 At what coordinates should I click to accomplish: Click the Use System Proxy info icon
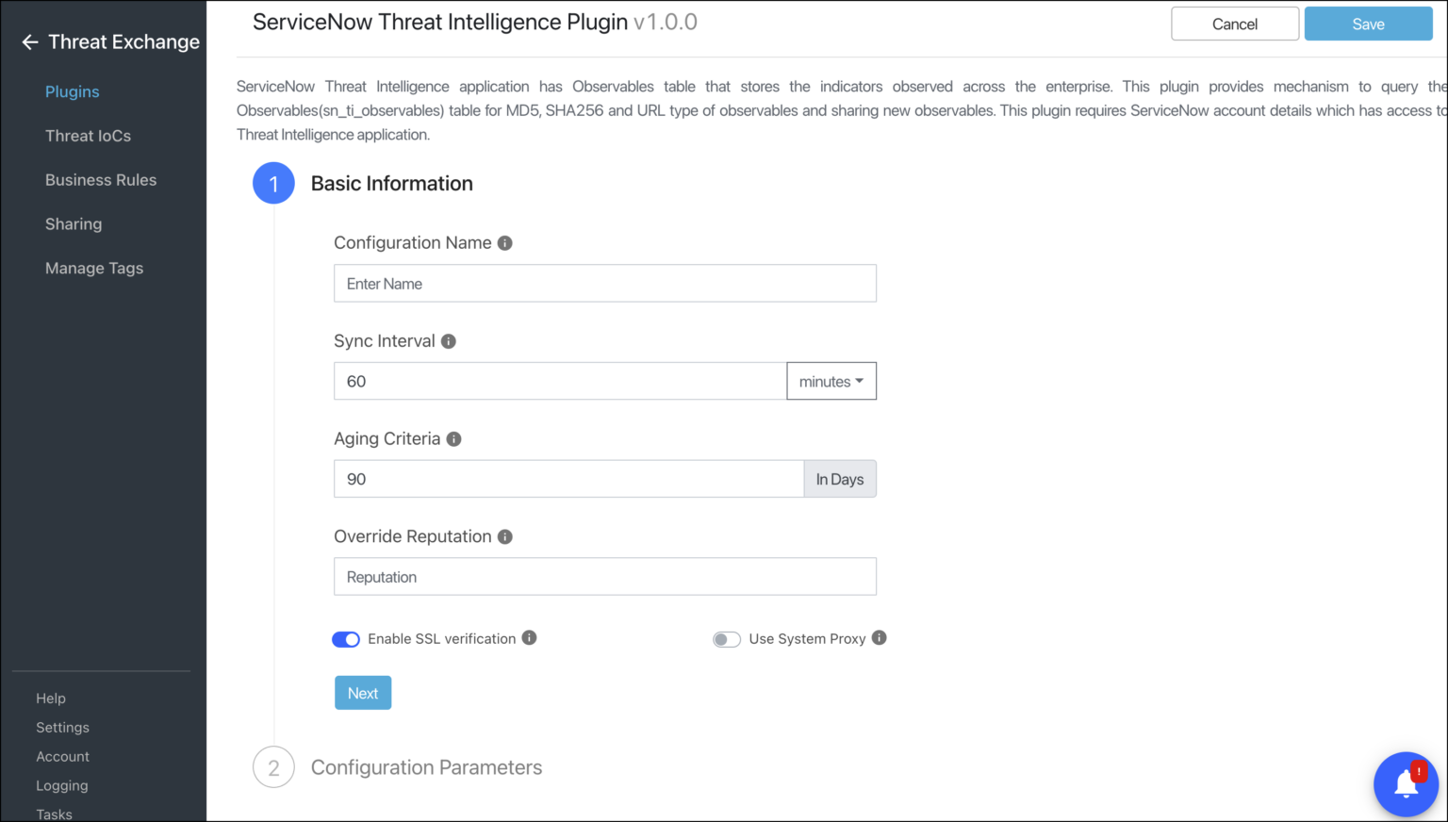[880, 637]
